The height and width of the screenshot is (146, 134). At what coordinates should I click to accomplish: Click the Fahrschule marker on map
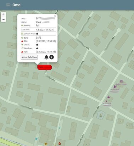click(x=106, y=101)
